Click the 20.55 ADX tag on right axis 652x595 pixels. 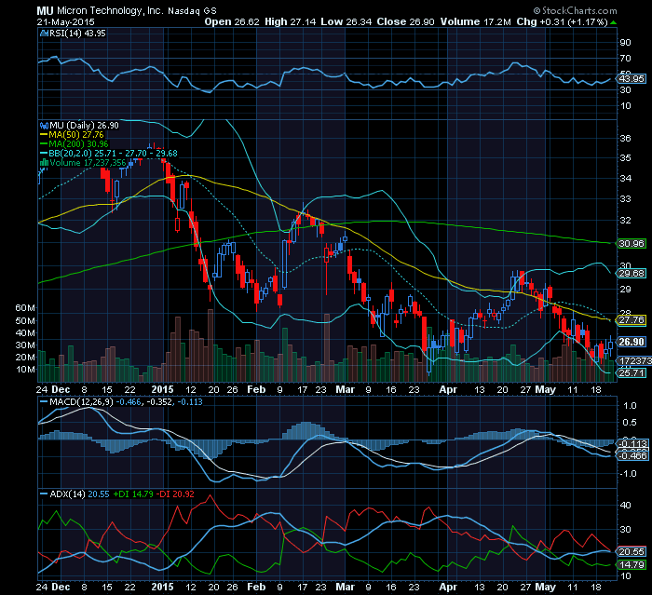(632, 552)
